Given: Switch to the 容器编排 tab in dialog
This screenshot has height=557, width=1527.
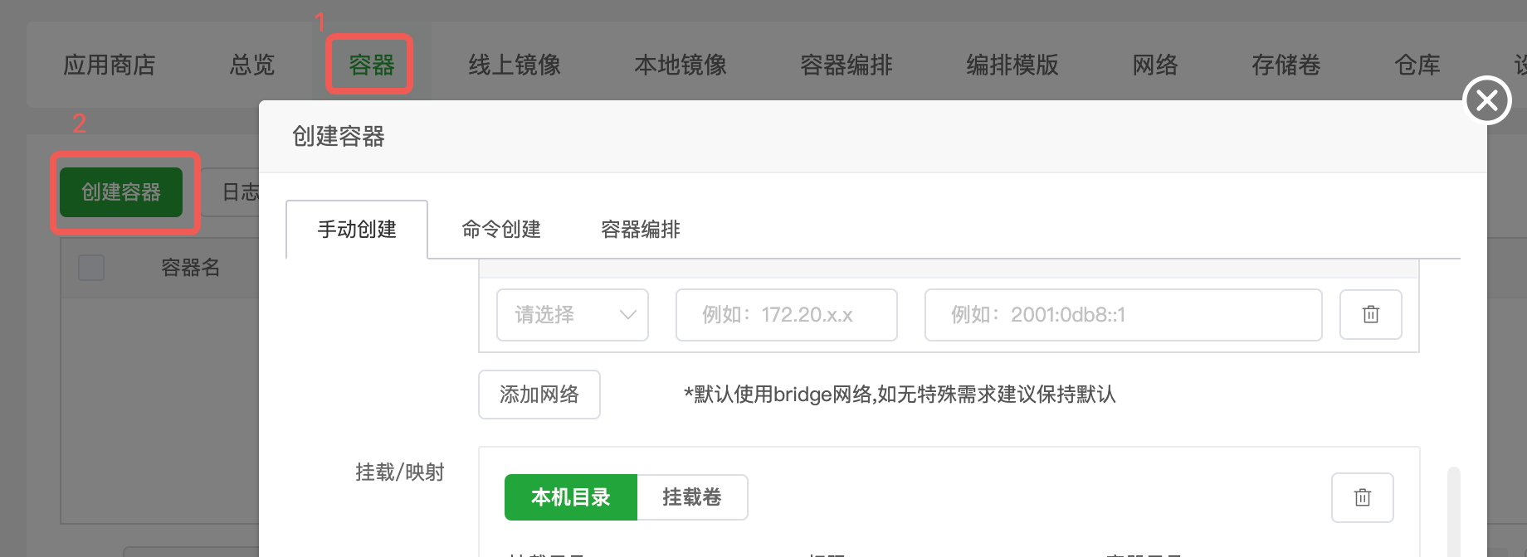Looking at the screenshot, I should coord(640,230).
